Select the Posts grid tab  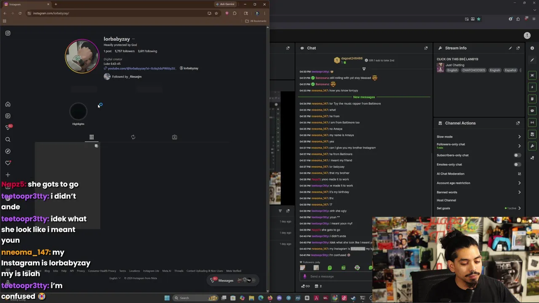[91, 137]
